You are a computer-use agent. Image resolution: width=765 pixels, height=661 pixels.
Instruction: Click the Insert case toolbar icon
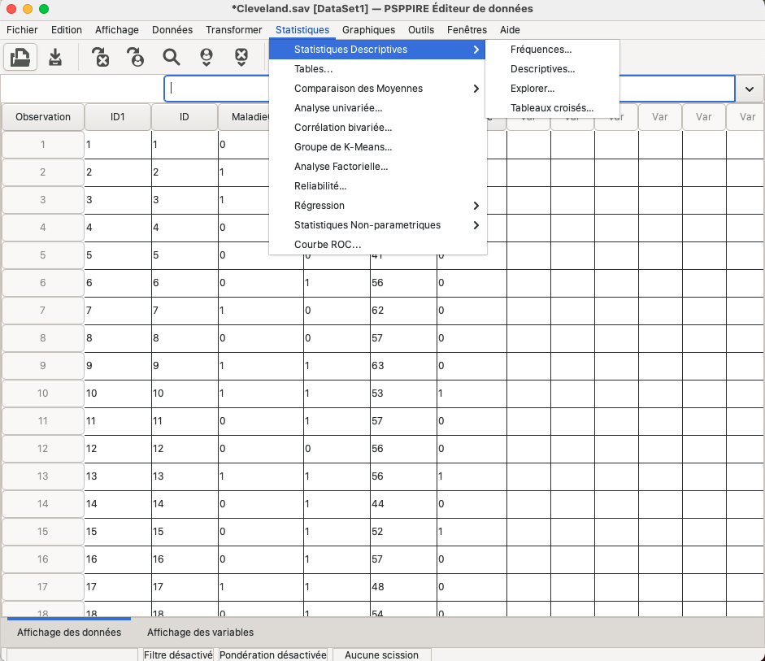(x=206, y=57)
